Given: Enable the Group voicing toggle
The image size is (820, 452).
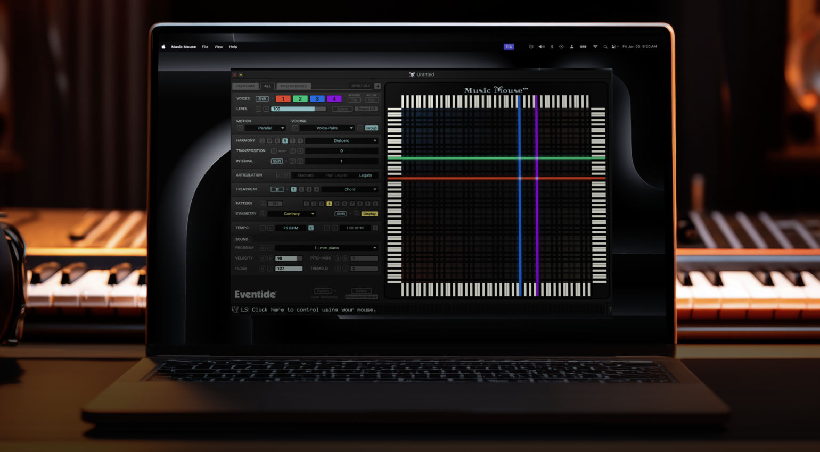Looking at the screenshot, I should [x=371, y=128].
